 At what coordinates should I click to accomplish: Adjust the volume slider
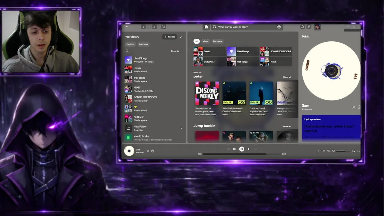(x=343, y=151)
